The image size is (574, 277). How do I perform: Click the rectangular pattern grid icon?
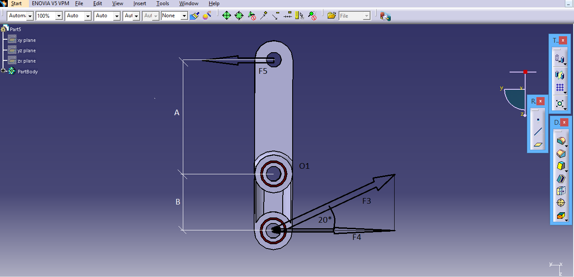point(560,87)
